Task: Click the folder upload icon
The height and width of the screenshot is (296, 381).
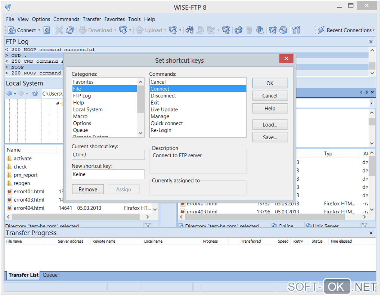Action: 173,30
